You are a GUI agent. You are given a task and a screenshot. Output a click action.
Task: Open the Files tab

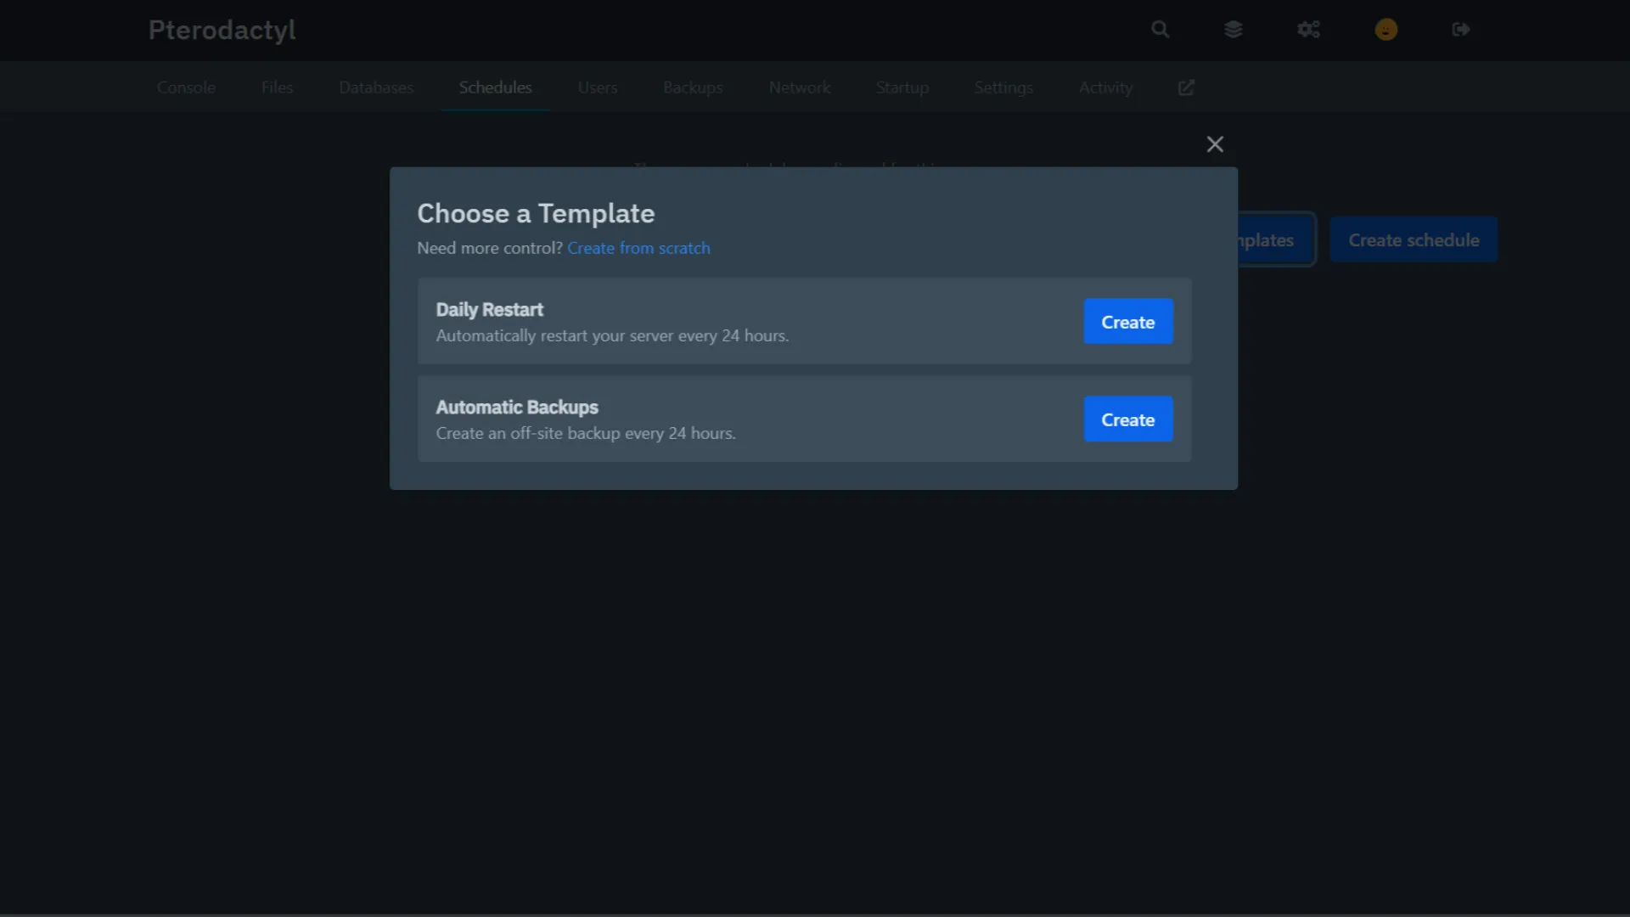(x=277, y=87)
